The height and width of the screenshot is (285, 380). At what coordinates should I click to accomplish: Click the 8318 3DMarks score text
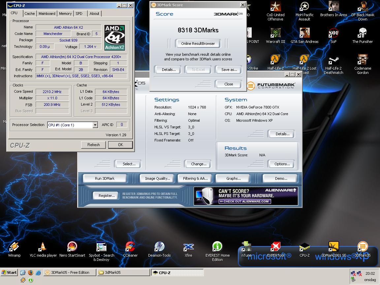(x=198, y=30)
